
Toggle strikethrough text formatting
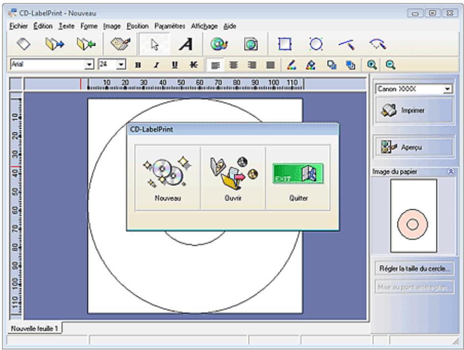193,65
